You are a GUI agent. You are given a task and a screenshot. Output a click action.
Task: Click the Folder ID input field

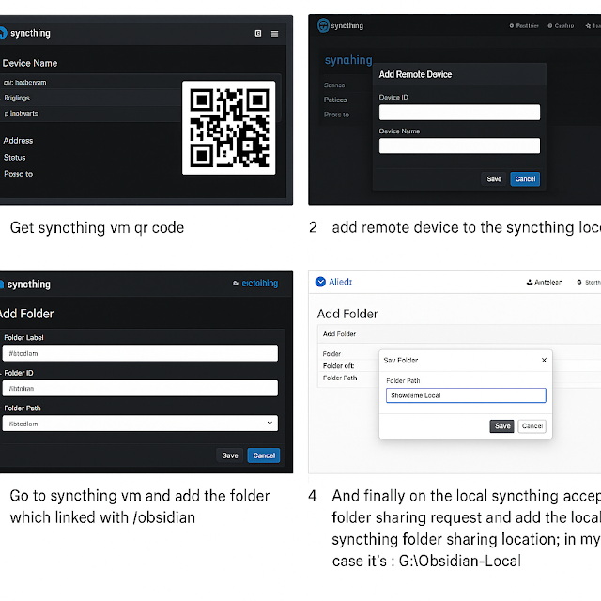coord(140,388)
